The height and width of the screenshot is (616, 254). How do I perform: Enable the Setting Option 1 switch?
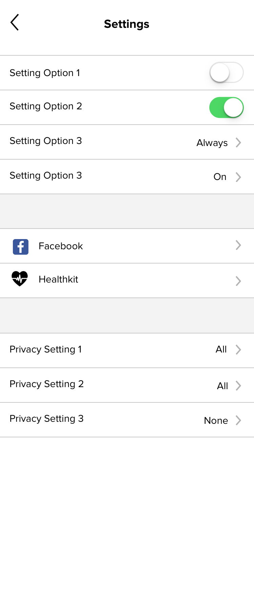click(x=227, y=72)
